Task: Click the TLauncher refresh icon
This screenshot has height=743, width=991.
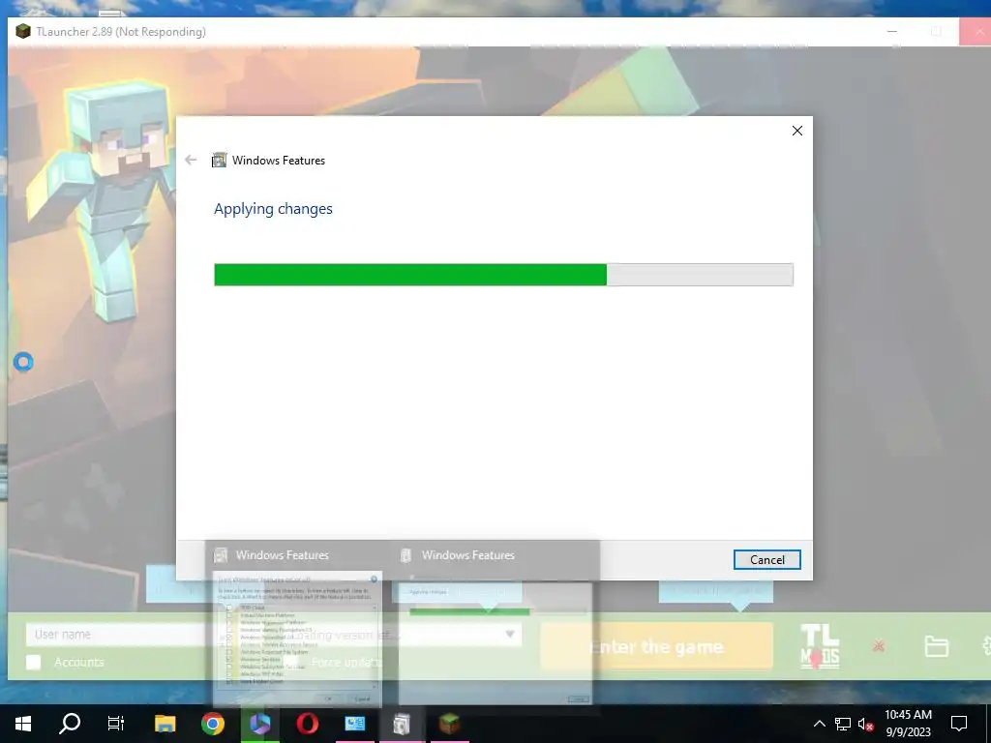Action: (879, 645)
